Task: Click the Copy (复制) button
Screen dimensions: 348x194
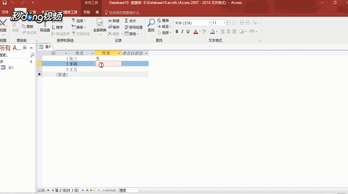Action: pyautogui.click(x=27, y=27)
